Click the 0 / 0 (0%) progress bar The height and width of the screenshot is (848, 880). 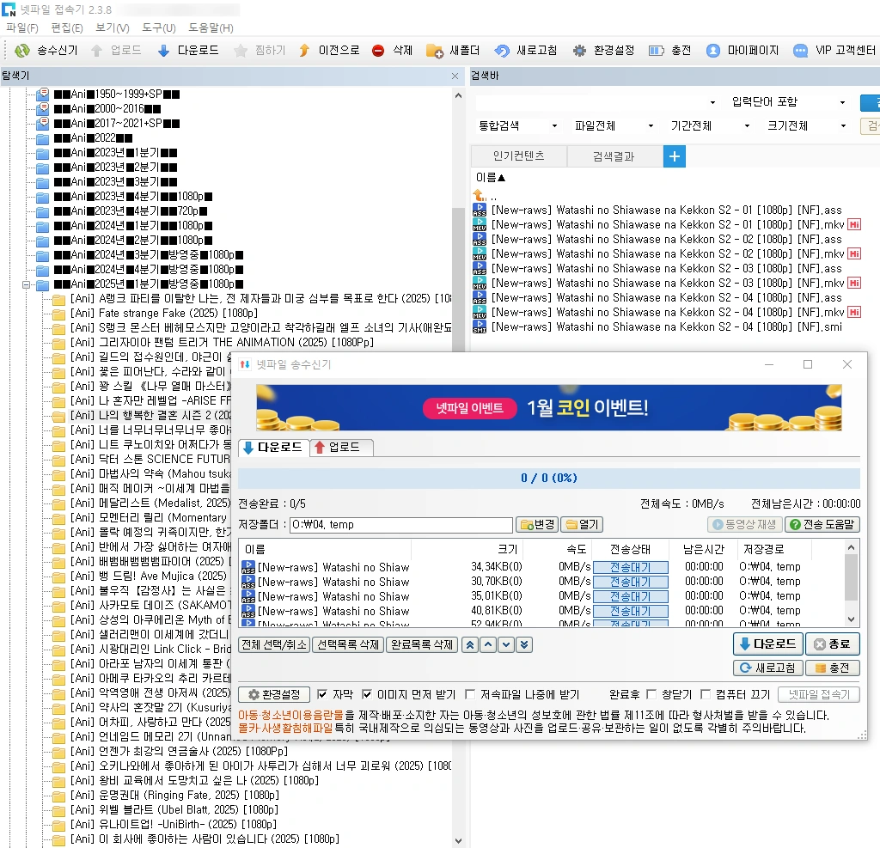549,479
